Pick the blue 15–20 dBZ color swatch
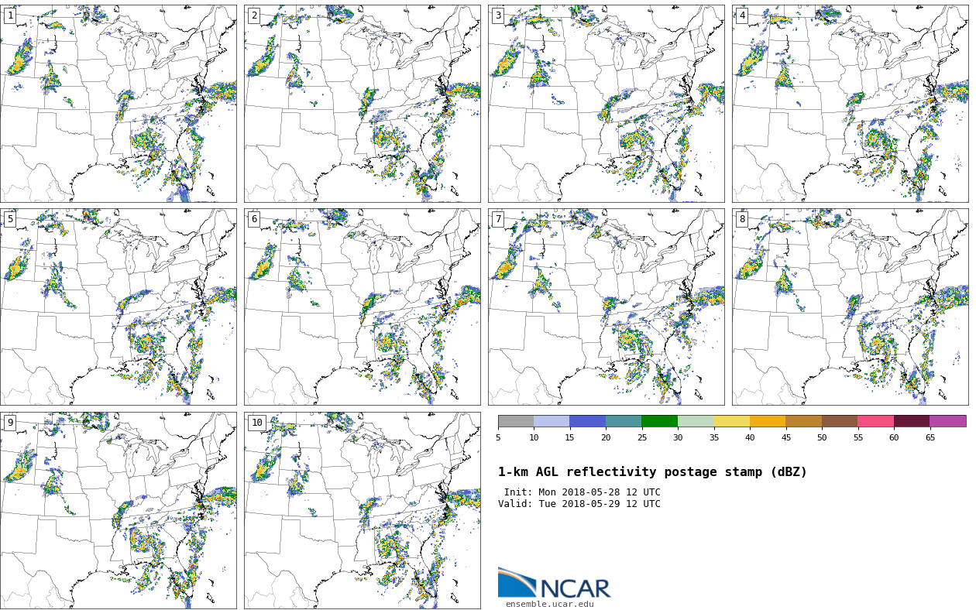Image resolution: width=976 pixels, height=610 pixels. 587,421
